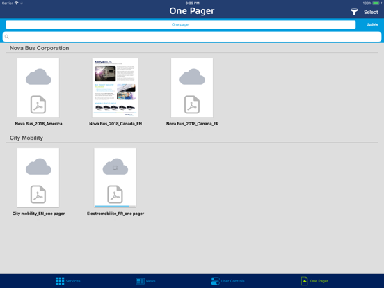Open the filter funnel icon
Image resolution: width=384 pixels, height=288 pixels.
(354, 12)
